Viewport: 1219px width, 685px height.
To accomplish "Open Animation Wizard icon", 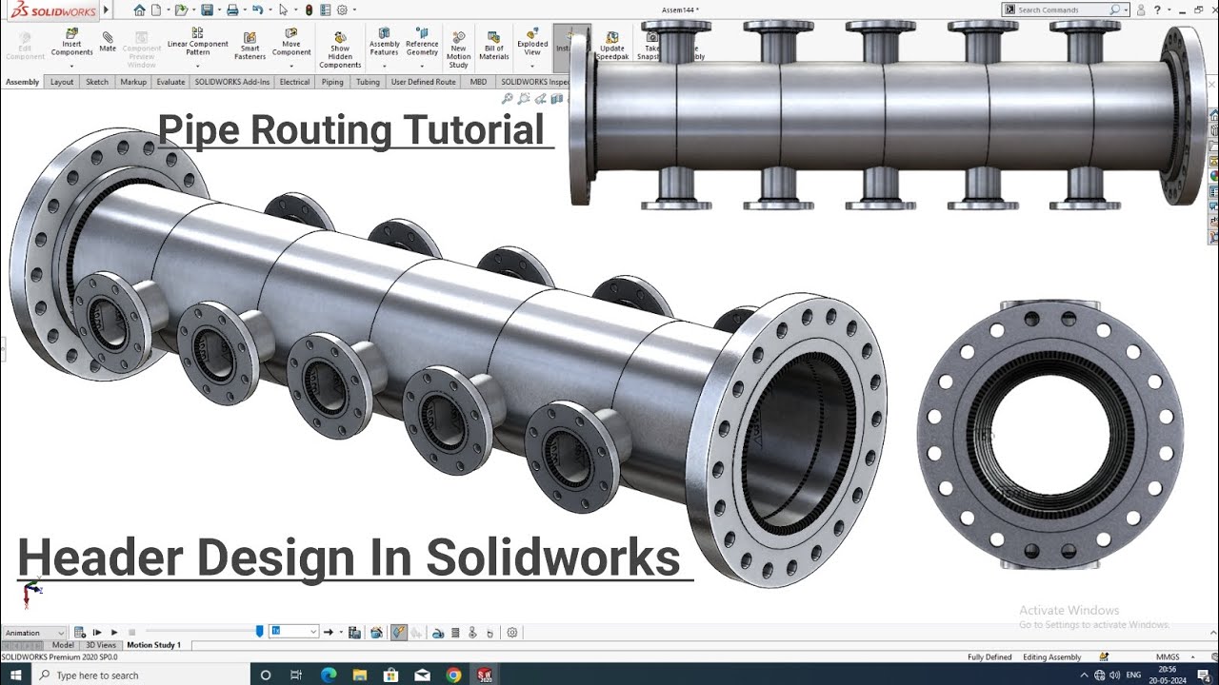I will click(x=376, y=633).
